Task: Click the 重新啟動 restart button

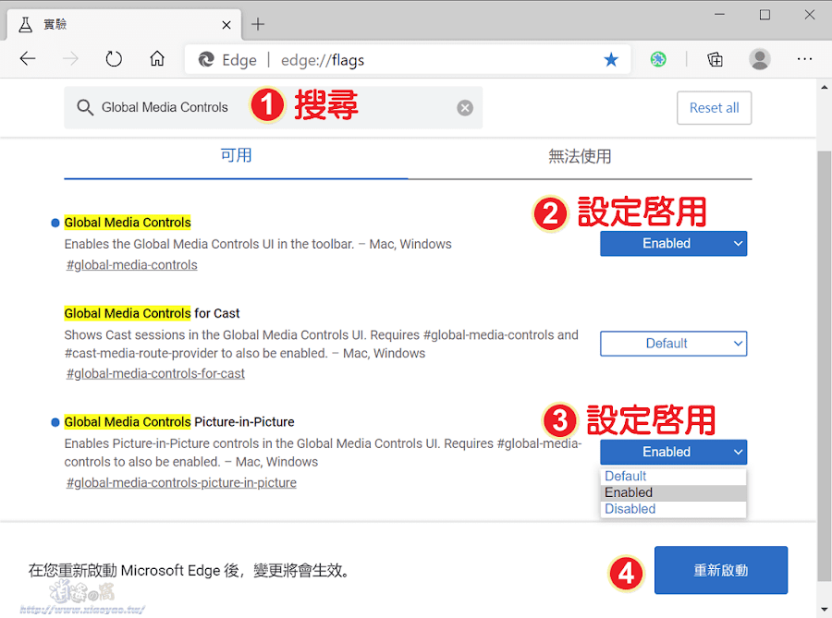Action: coord(720,570)
